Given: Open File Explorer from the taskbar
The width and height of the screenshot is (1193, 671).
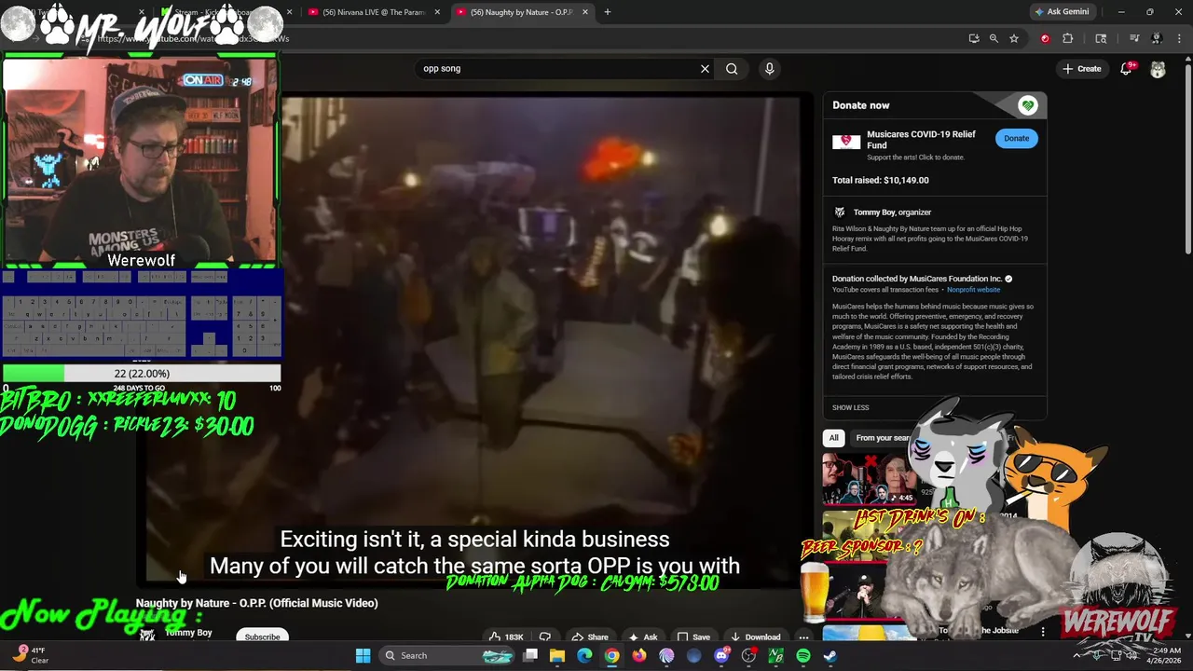Looking at the screenshot, I should point(557,656).
